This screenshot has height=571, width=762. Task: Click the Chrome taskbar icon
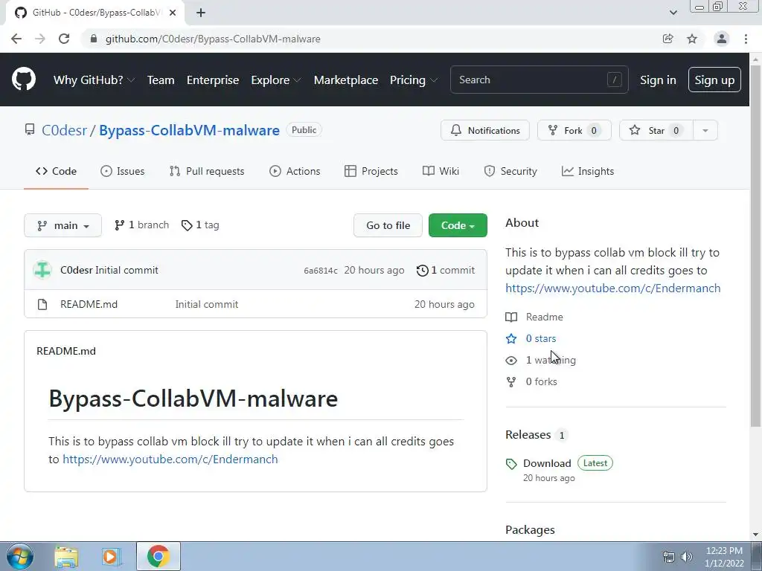coord(159,556)
